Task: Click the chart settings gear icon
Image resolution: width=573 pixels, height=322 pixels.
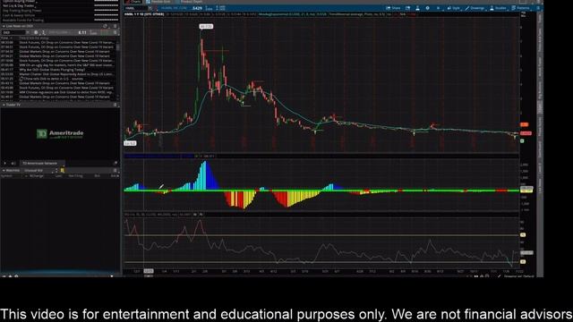Action: (428, 8)
